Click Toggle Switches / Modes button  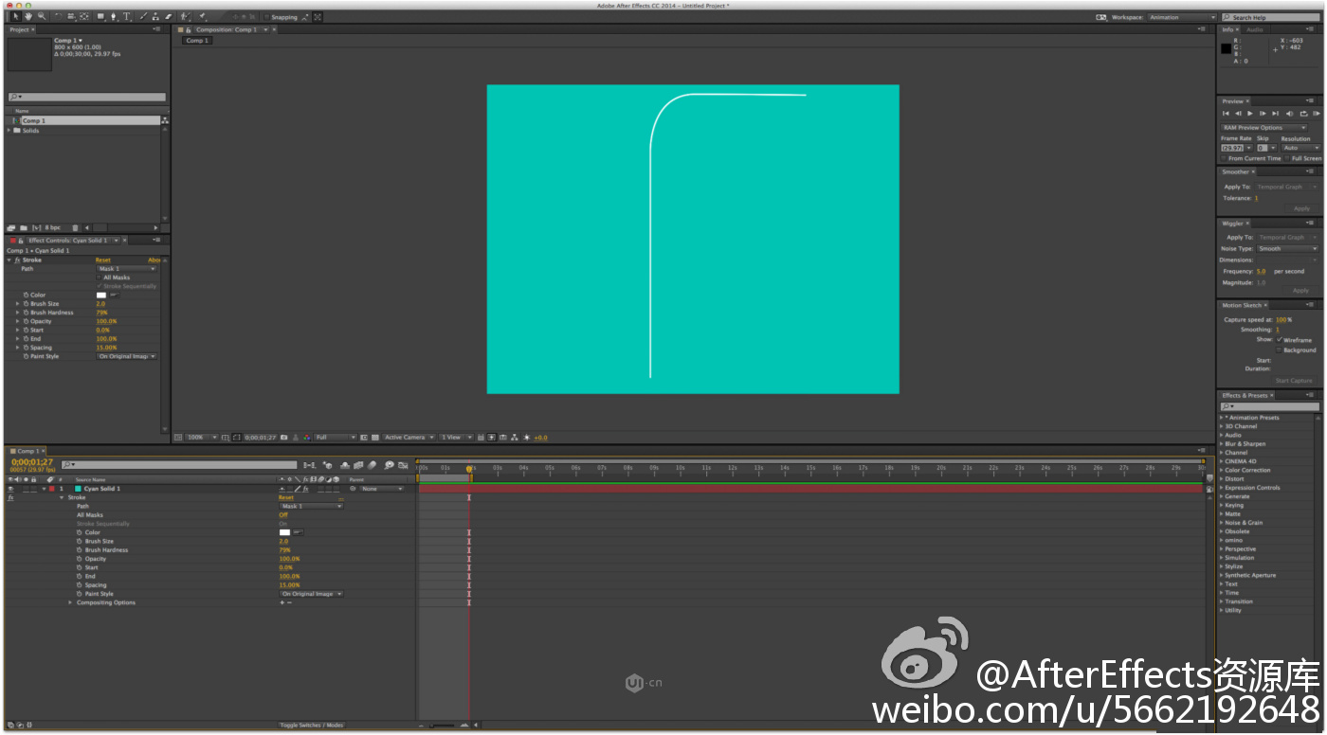(x=312, y=725)
